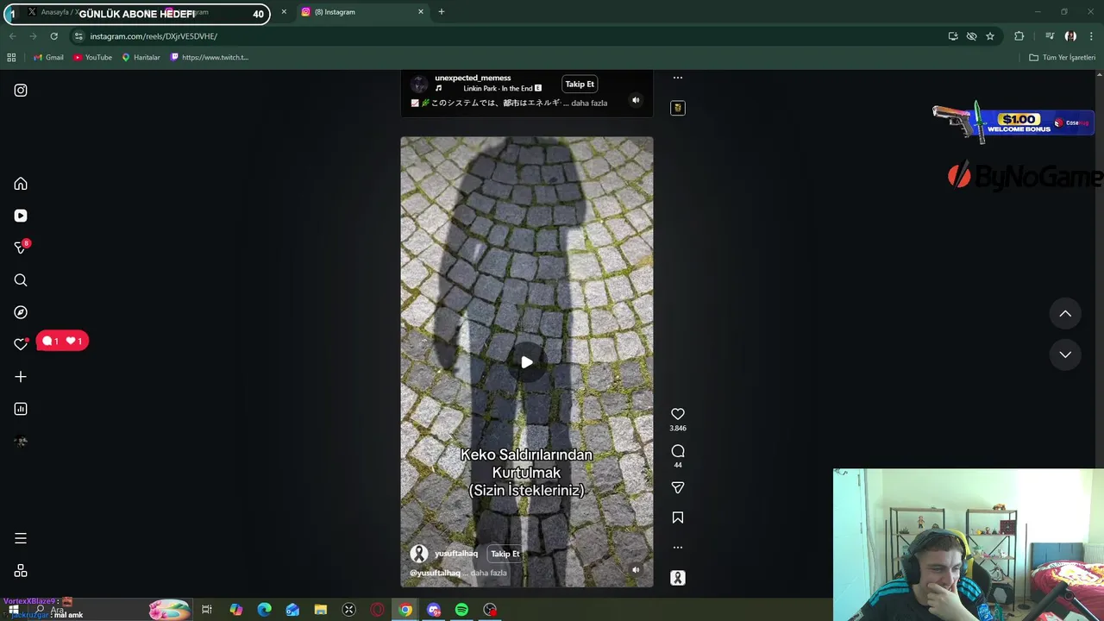Open Meta apps grid icon in sidebar
Image resolution: width=1104 pixels, height=621 pixels.
21,571
